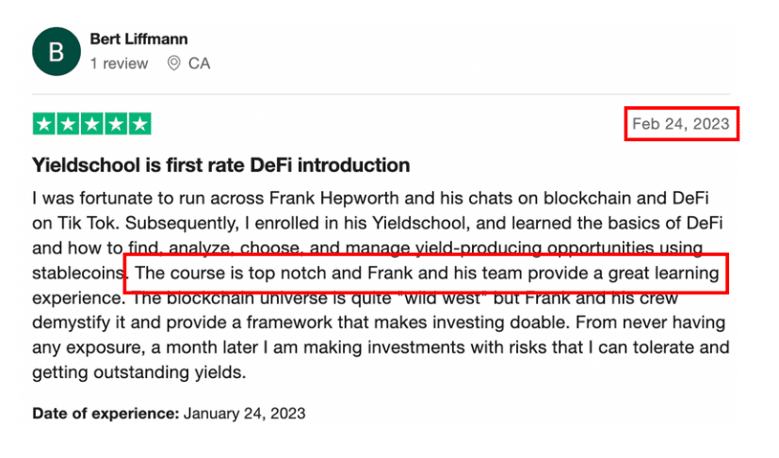Image resolution: width=779 pixels, height=458 pixels.
Task: Click the green 'B' reviewer avatar
Action: pos(56,52)
